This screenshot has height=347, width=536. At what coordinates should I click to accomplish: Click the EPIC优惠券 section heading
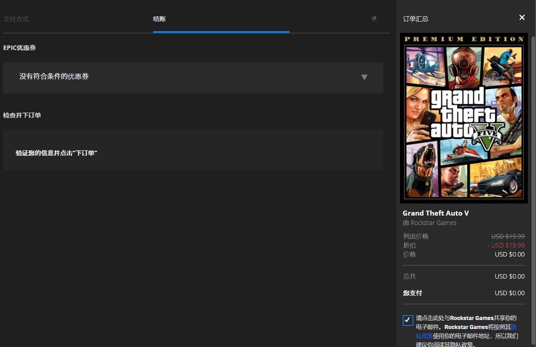(19, 48)
